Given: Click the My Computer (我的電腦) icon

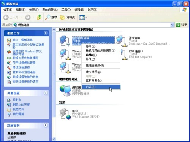Looking at the screenshot, I should pos(9,114).
